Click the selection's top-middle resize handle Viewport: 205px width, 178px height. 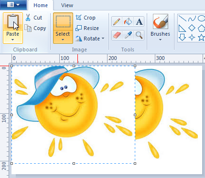74,66
